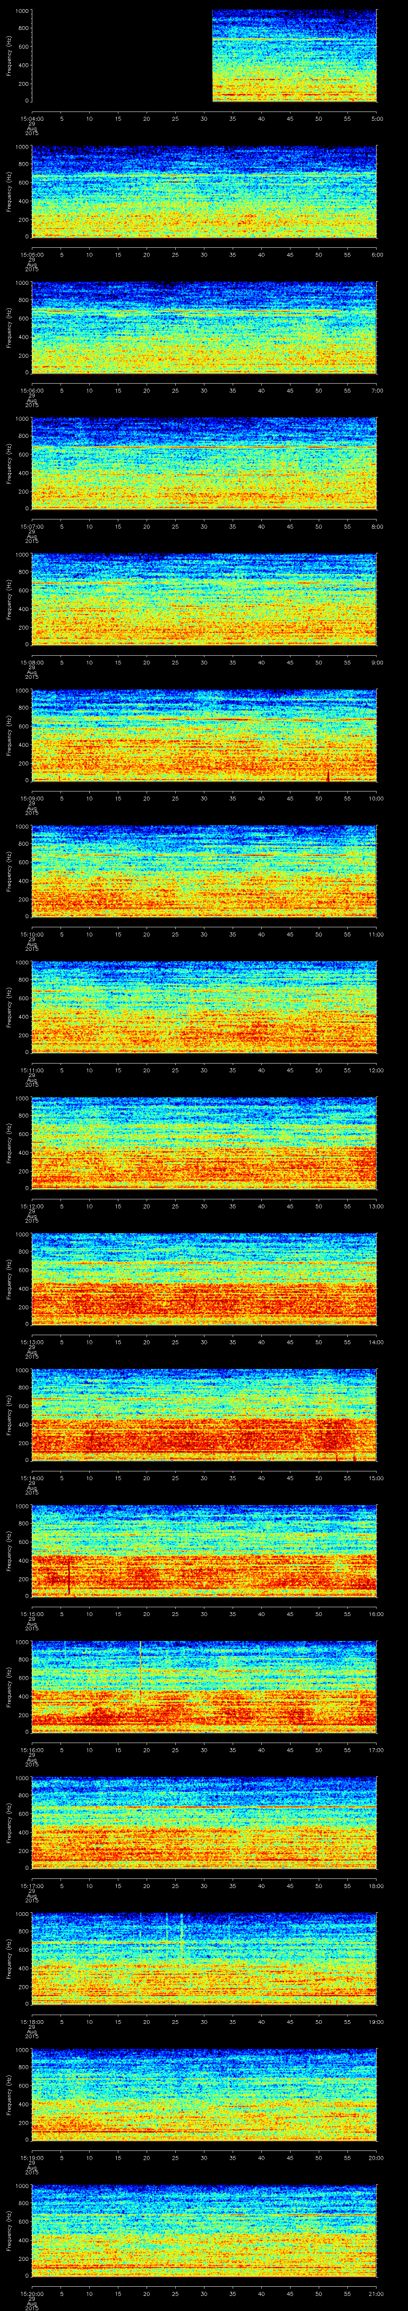Click the '15:17:00' time axis label

point(31,1885)
